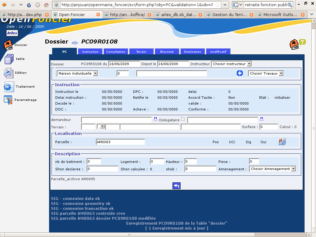Screen dimensions: 316x237
Task: Click the M icon next to Delegataire field
Action: (262, 119)
